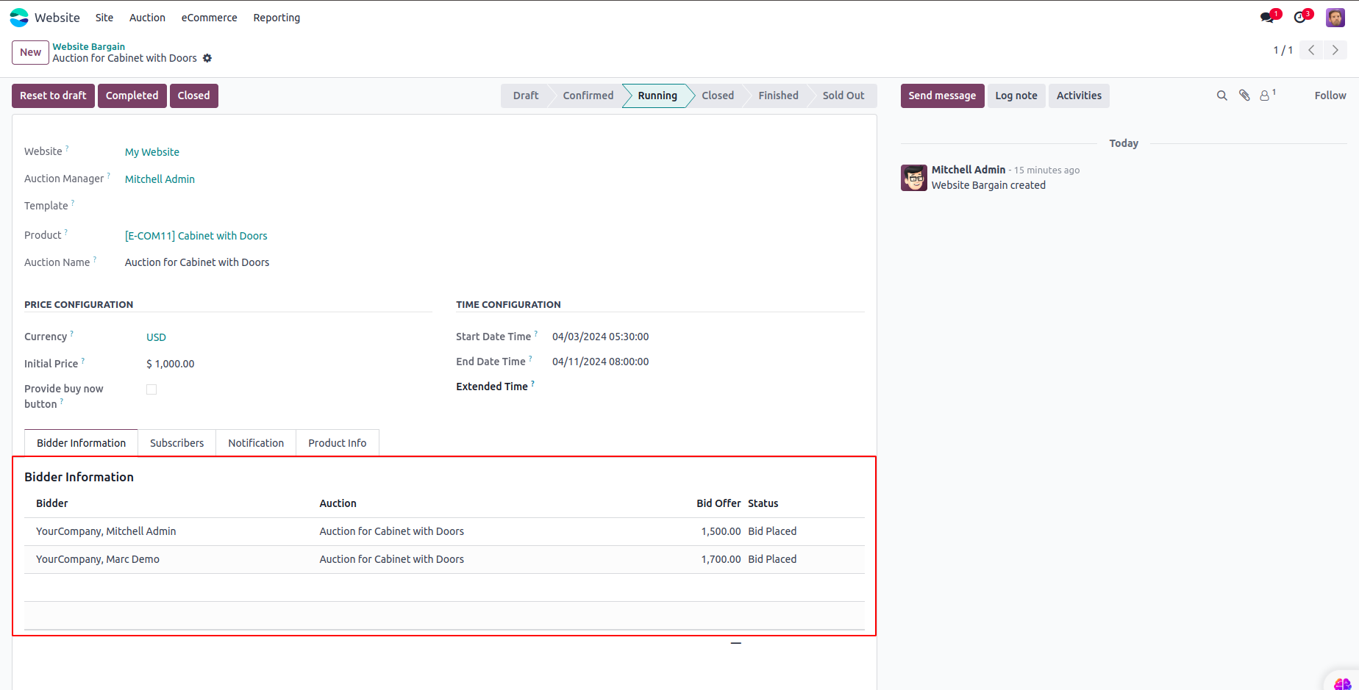Open Mitchell Admin auction manager link
1359x690 pixels.
point(160,179)
